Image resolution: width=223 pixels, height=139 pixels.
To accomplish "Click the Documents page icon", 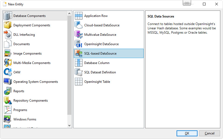I will coord(8,44).
